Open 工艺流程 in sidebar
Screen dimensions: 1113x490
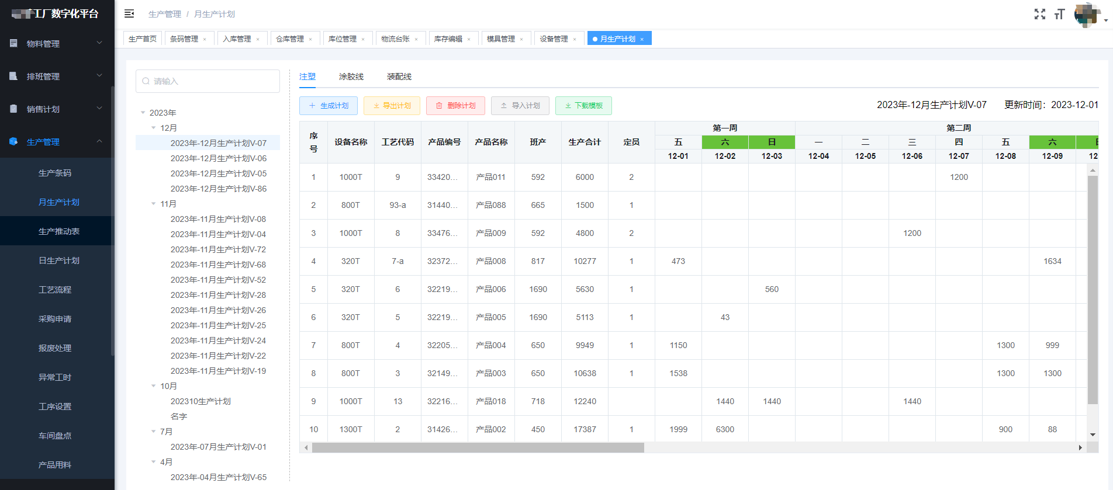click(55, 290)
